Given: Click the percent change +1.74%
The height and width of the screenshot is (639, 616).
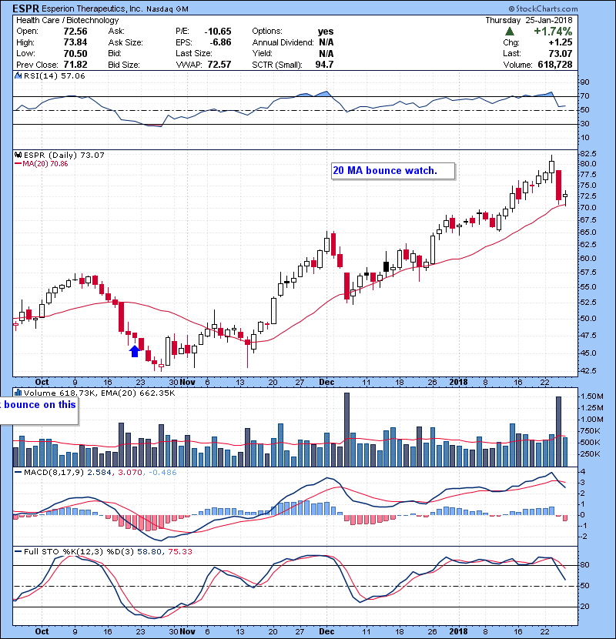Looking at the screenshot, I should [553, 32].
